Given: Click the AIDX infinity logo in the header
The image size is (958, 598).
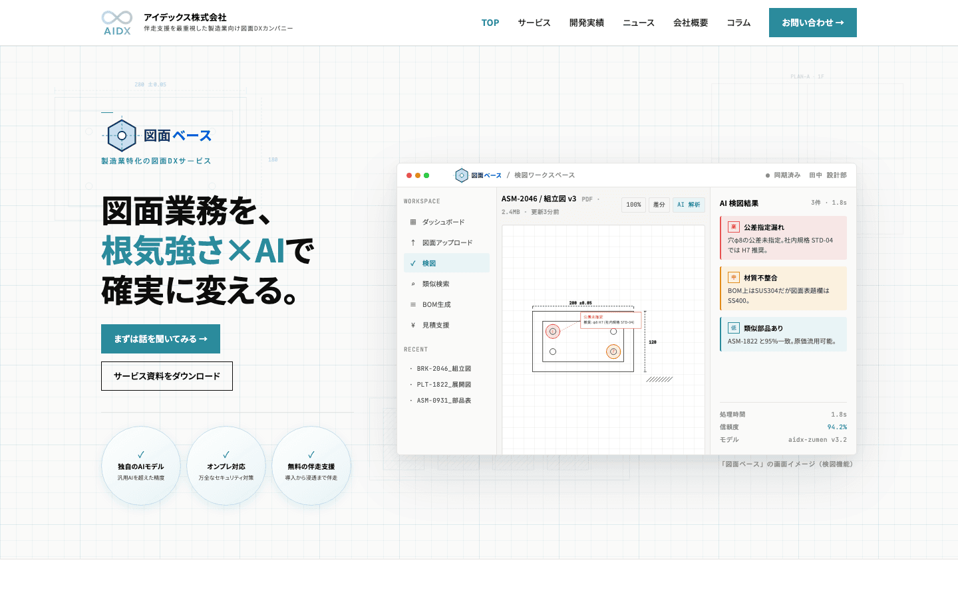Looking at the screenshot, I should tap(117, 23).
